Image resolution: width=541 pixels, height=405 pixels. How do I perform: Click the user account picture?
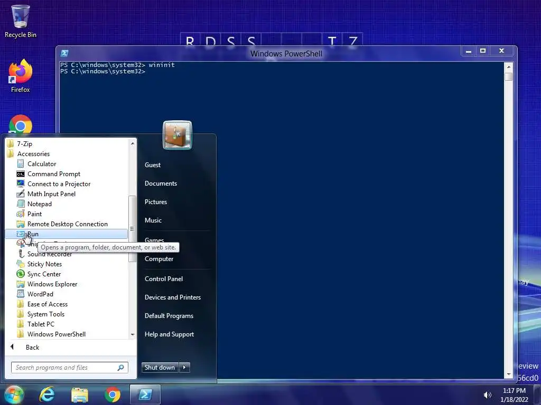coord(178,135)
